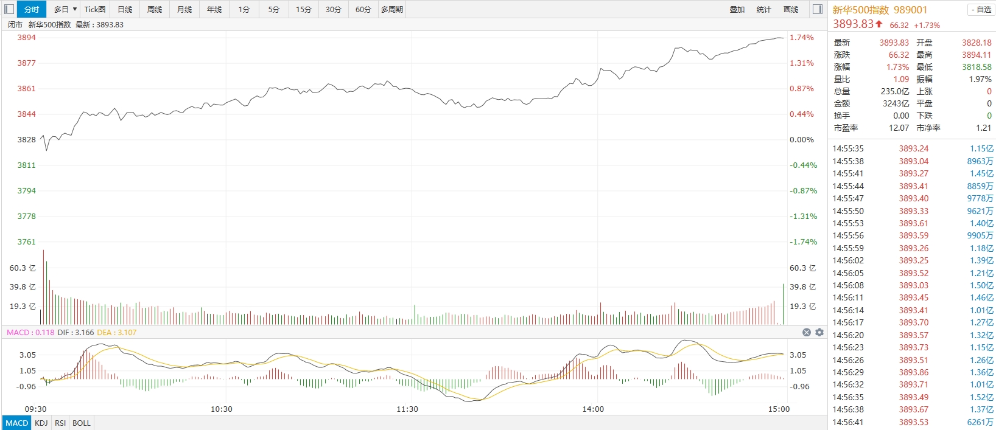Open the 统计 statistics tool

point(764,9)
